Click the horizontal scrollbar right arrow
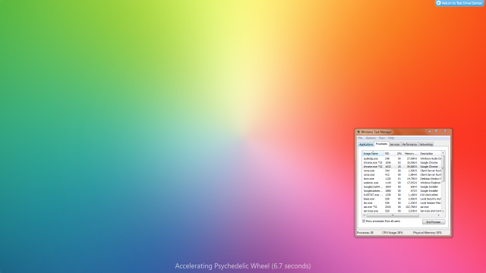This screenshot has width=486, height=273. click(x=439, y=215)
